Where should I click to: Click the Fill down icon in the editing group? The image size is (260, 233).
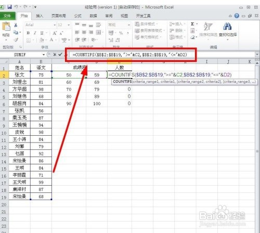[x=192, y=31]
